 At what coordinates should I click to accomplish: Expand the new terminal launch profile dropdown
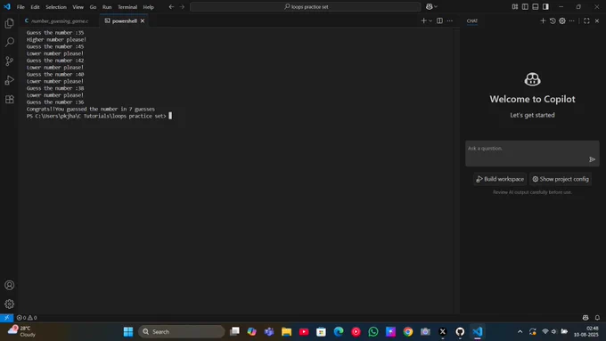pyautogui.click(x=430, y=20)
